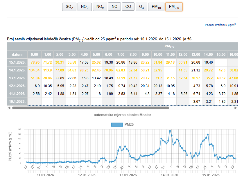Display O3 ozone data

point(141,7)
